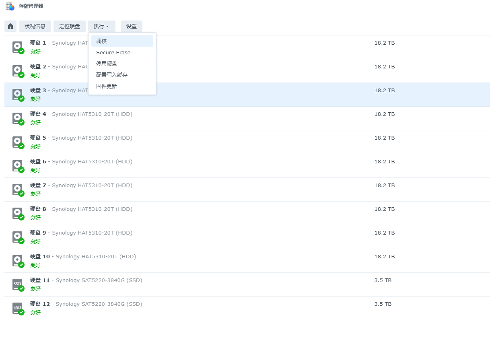Image resolution: width=490 pixels, height=340 pixels.
Task: Select 硬盘 7 Synology HAT5310-20T row label
Action: tap(81, 185)
